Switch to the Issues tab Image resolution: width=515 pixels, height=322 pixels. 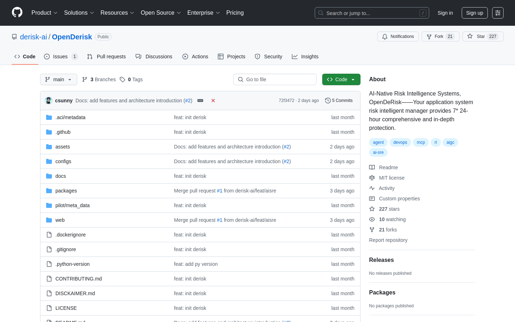[x=61, y=57]
